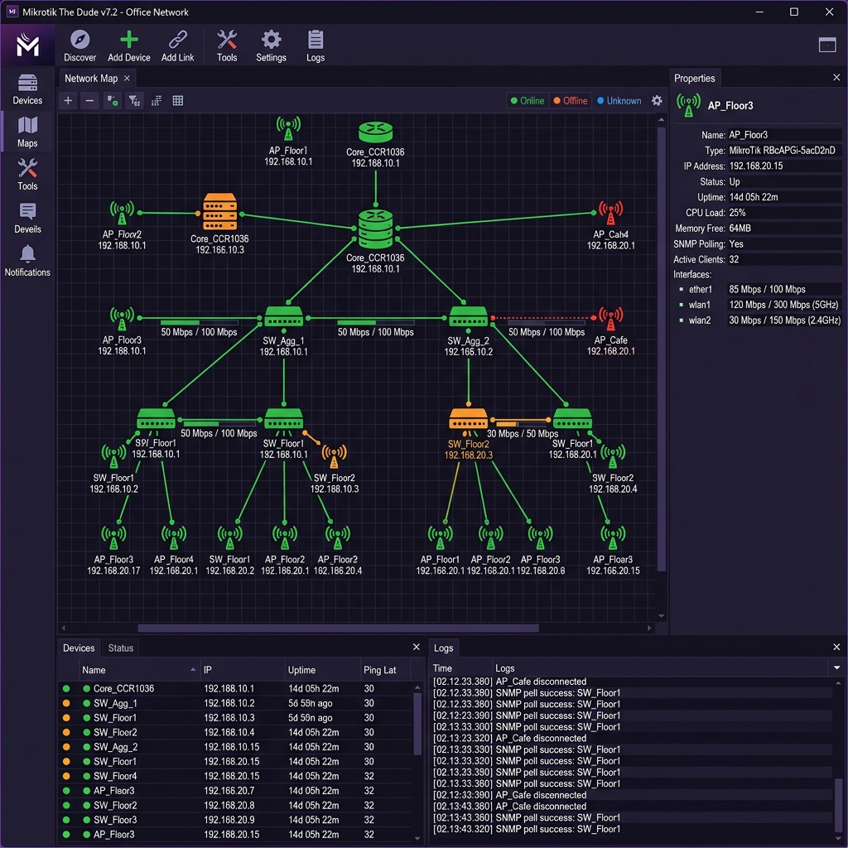848x848 pixels.
Task: Select the AP_Floor1 antenna at top
Action: tap(288, 128)
